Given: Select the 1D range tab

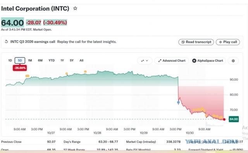Looking at the screenshot, I should [x=10, y=60].
